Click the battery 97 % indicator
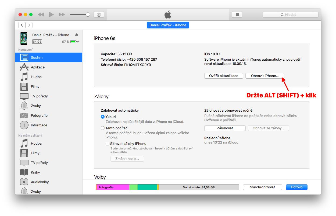The width and height of the screenshot is (336, 216). [71, 42]
